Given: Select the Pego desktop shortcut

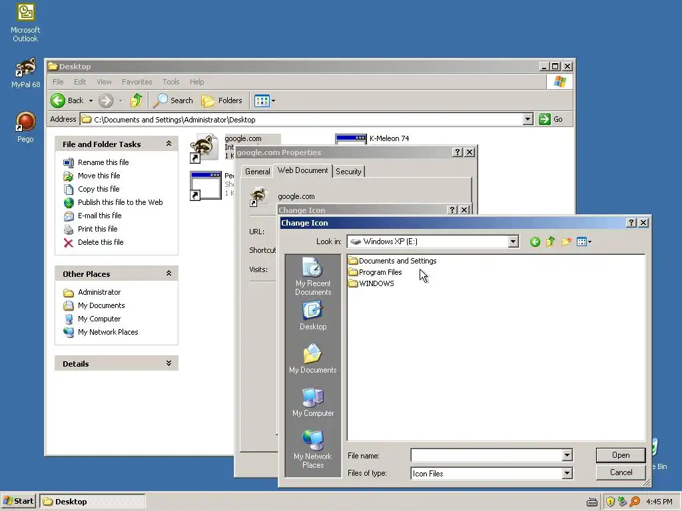Looking at the screenshot, I should 25,127.
